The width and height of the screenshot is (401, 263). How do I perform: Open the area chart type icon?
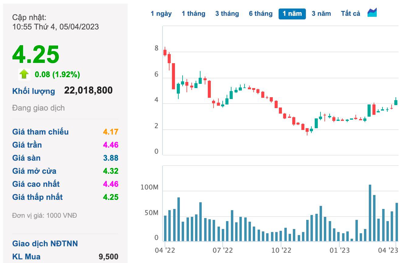[x=372, y=13]
